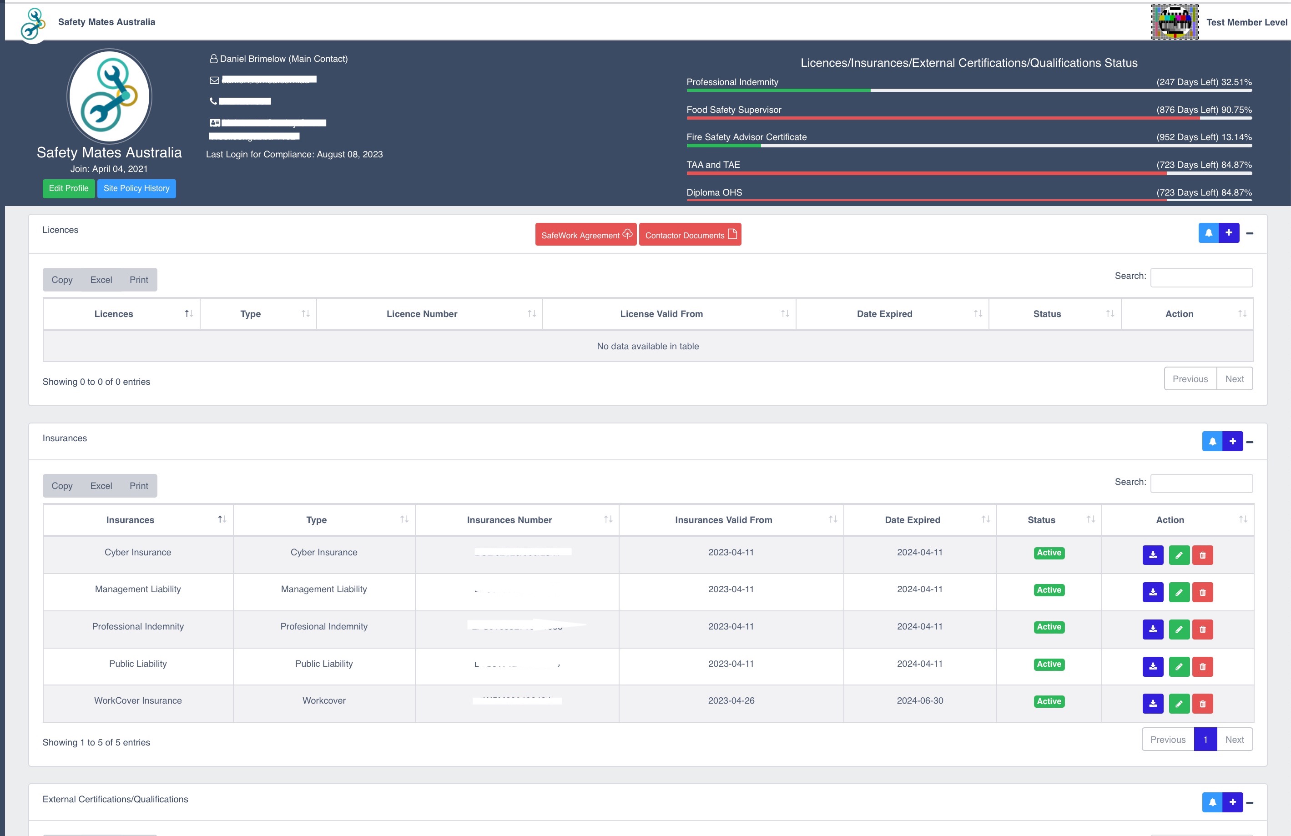The image size is (1291, 836).
Task: Click the Food Safety Supervisor progress bar
Action: pyautogui.click(x=969, y=118)
